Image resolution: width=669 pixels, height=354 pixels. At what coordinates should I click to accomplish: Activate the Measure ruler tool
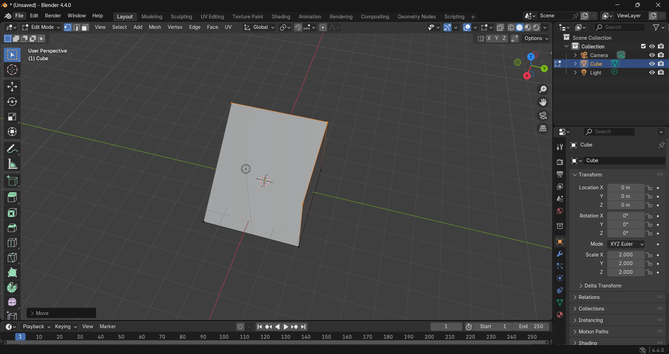pyautogui.click(x=12, y=164)
